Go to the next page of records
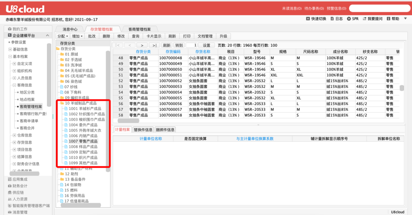This screenshot has height=215, width=412. (x=142, y=45)
